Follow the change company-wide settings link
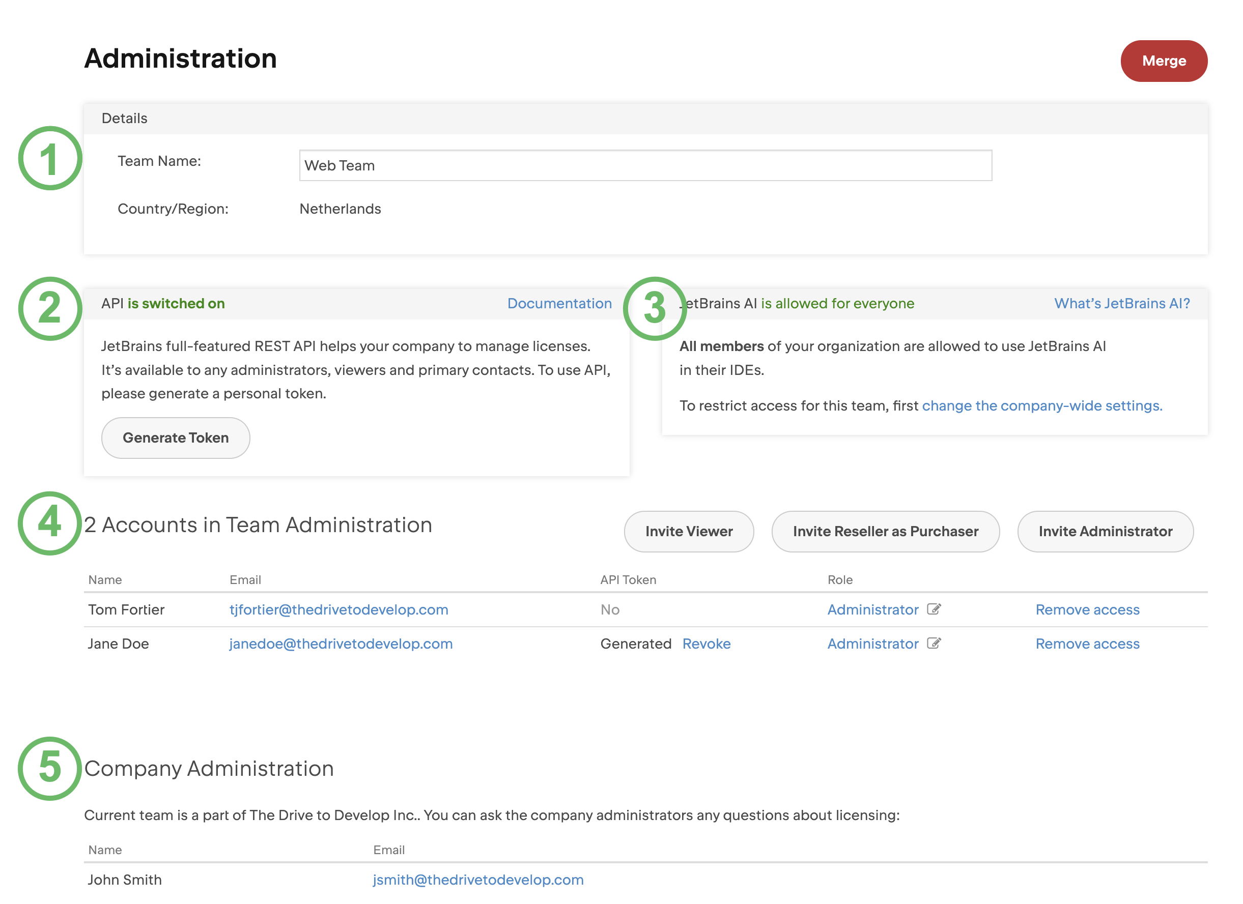The height and width of the screenshot is (904, 1243). coord(1041,405)
